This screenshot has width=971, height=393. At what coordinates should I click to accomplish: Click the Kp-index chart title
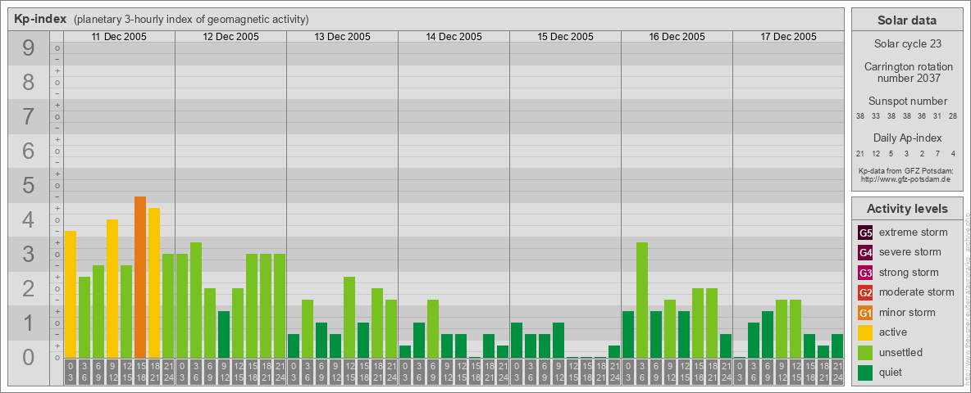pos(40,19)
